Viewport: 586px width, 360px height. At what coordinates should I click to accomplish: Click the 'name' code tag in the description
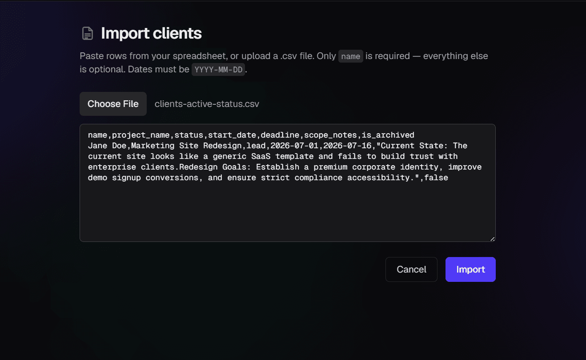[x=351, y=56]
